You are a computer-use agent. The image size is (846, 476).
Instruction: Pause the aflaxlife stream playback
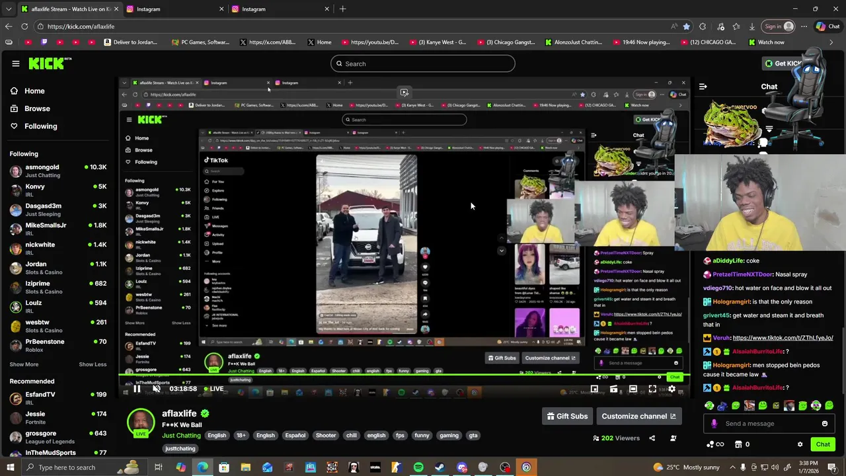pyautogui.click(x=136, y=389)
